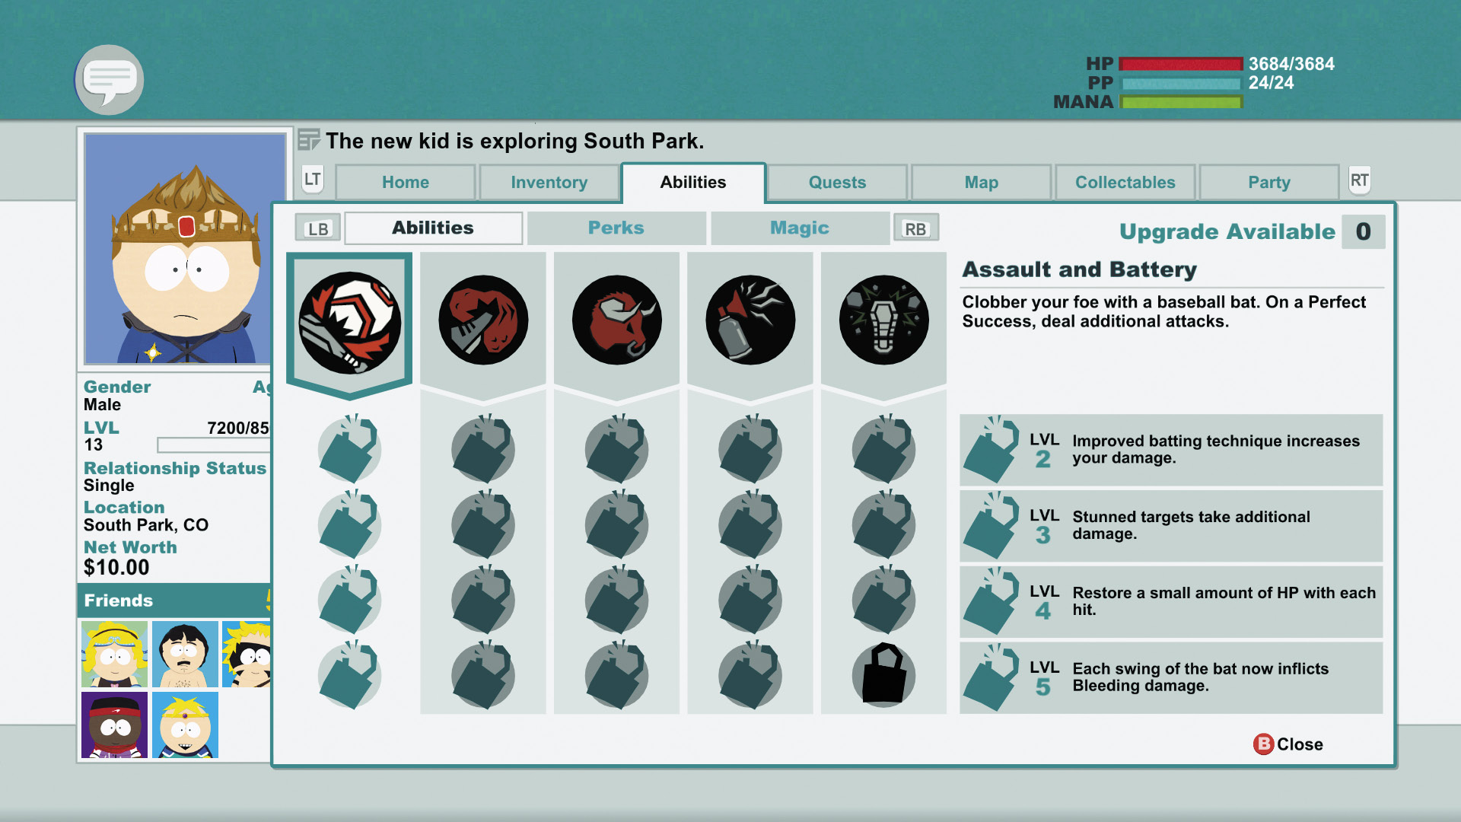Click first upgrade slot under red fist ability

(x=483, y=449)
